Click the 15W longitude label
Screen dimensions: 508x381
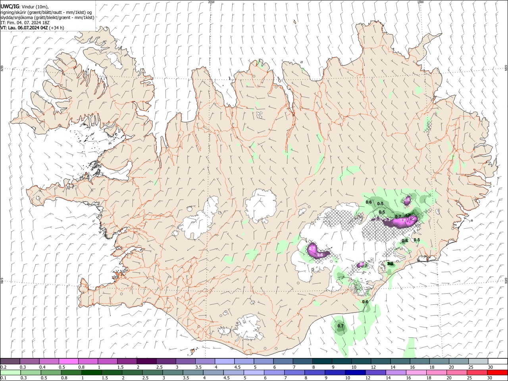420,2
